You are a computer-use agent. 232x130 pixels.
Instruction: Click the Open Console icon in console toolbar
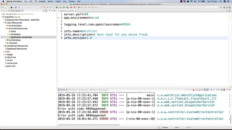tap(217, 90)
